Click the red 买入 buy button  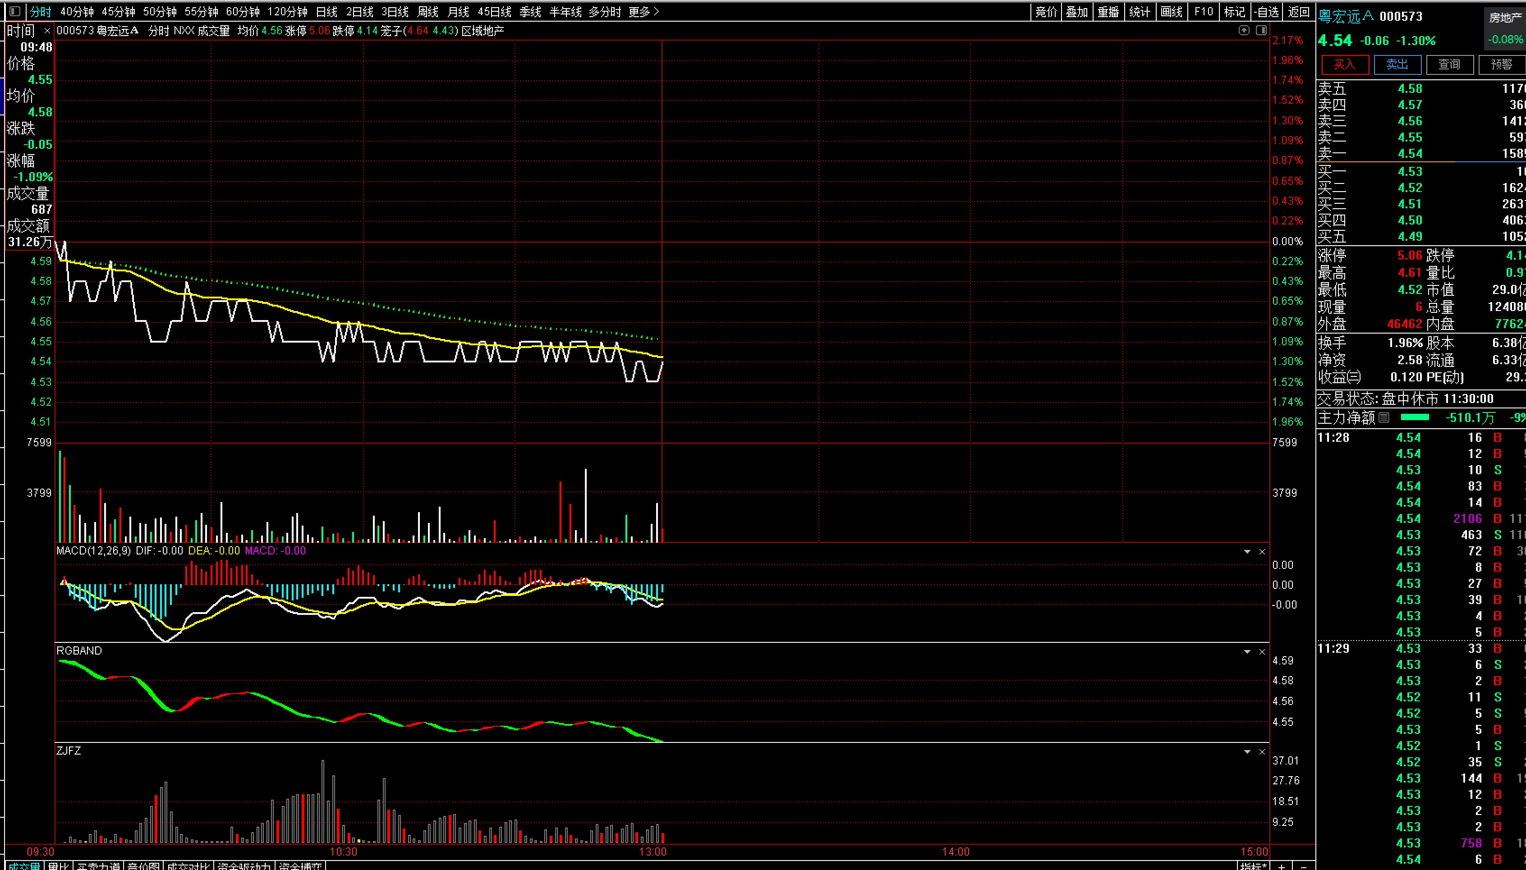point(1345,64)
